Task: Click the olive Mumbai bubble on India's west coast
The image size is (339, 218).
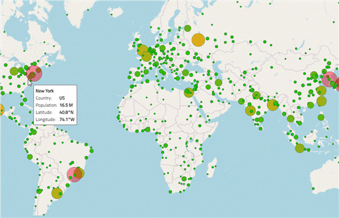Action: coord(250,110)
